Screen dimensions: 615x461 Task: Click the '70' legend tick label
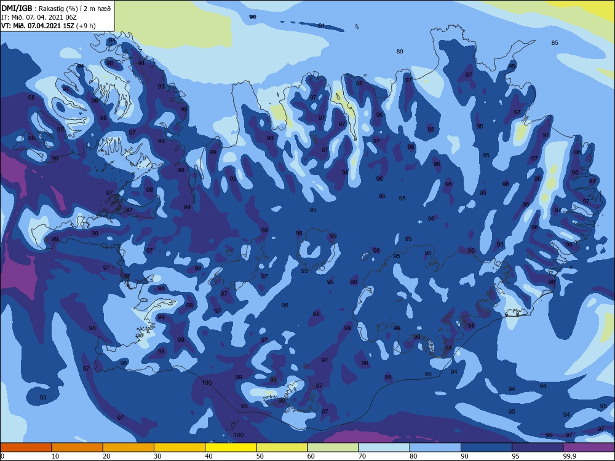(x=362, y=456)
